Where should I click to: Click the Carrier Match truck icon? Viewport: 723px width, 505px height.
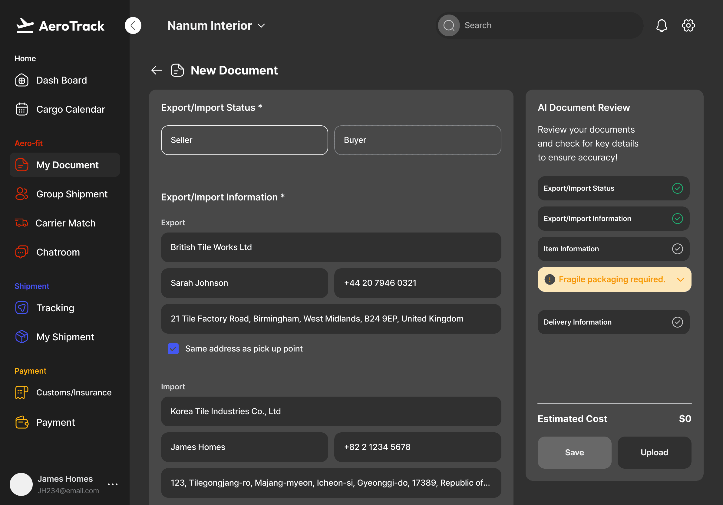(21, 223)
